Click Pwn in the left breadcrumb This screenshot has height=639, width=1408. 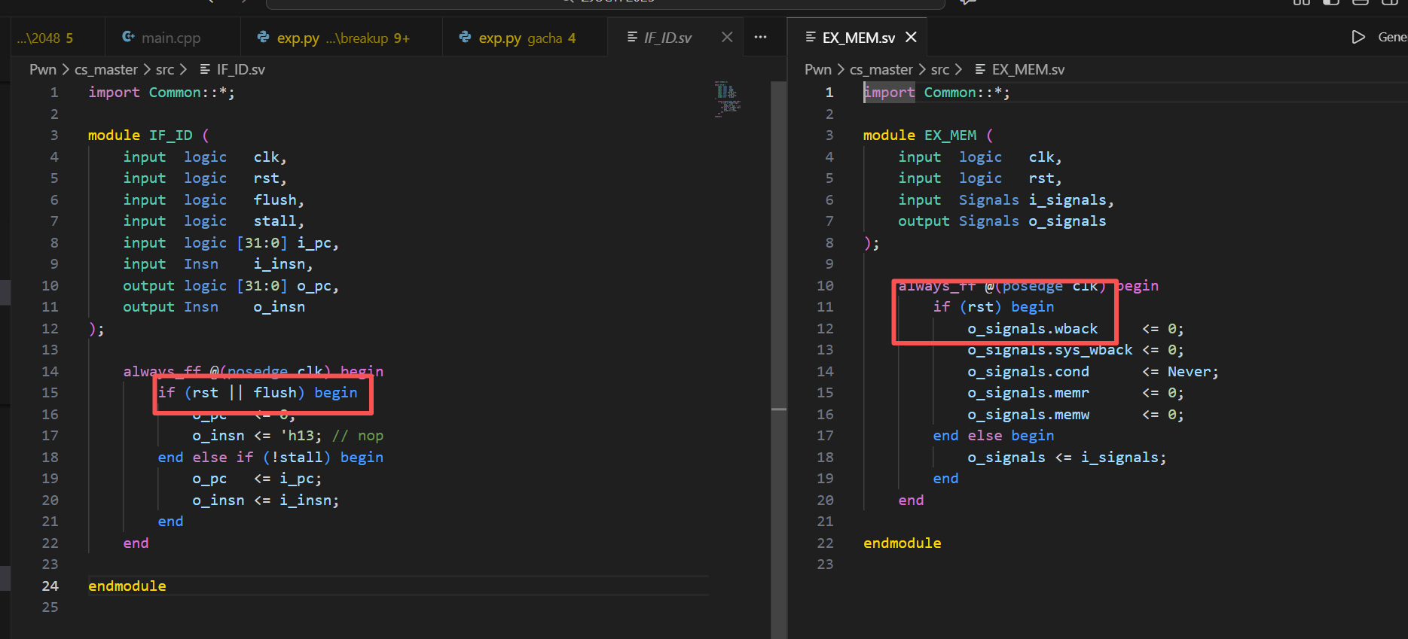pos(43,69)
